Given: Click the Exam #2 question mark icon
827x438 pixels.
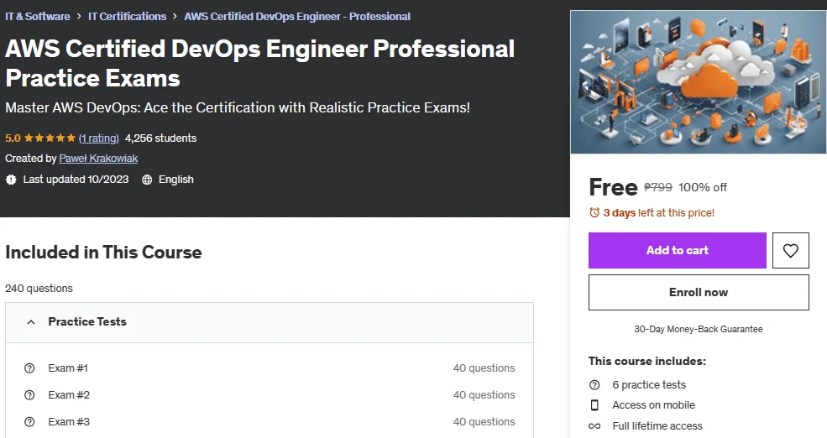Looking at the screenshot, I should [29, 394].
